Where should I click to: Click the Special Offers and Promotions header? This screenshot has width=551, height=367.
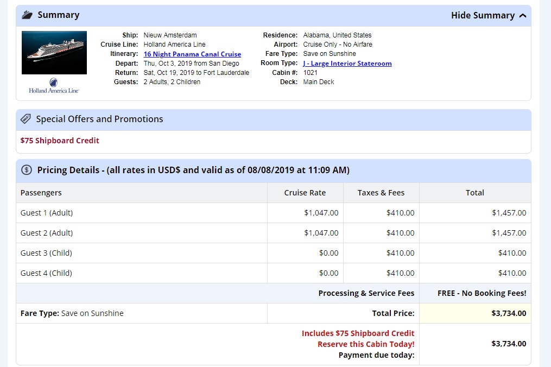point(274,119)
